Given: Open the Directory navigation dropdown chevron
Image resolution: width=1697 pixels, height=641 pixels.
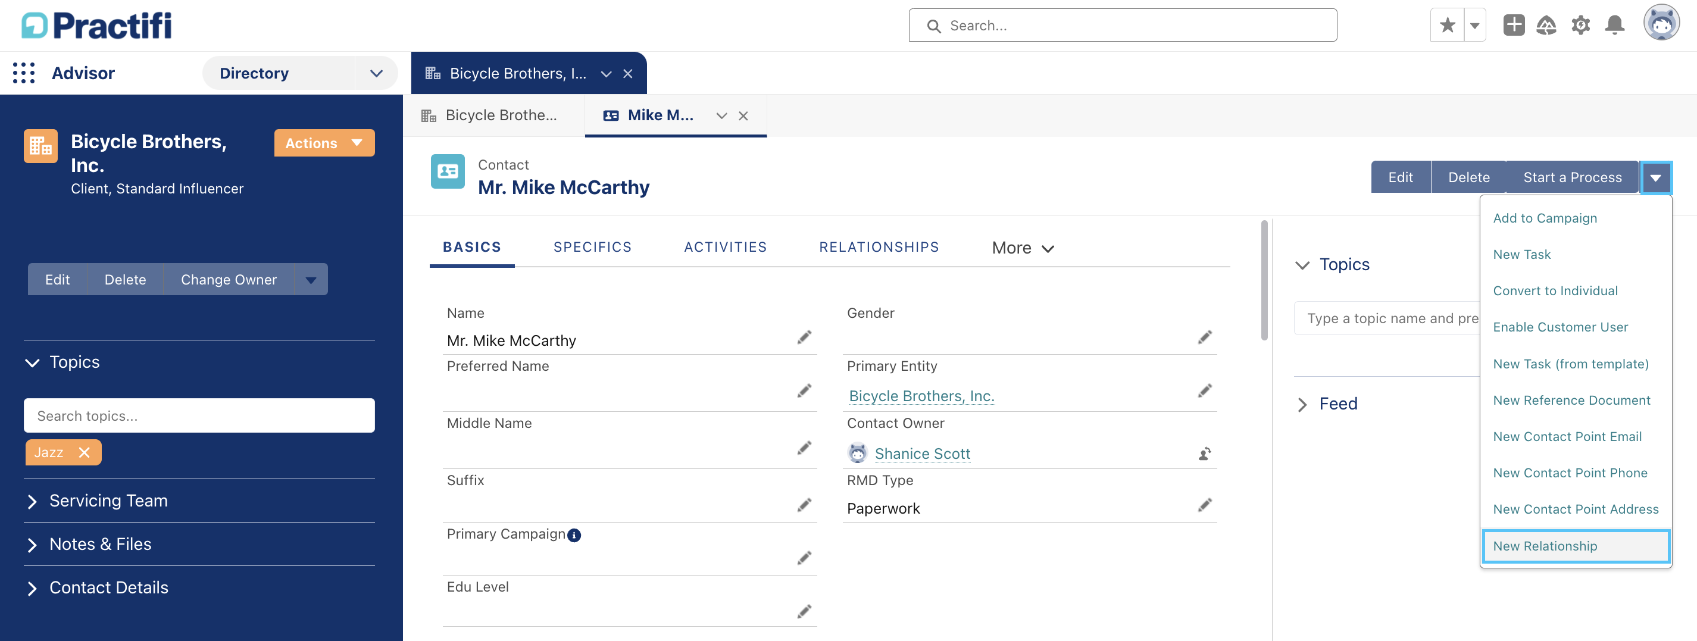Looking at the screenshot, I should 376,73.
